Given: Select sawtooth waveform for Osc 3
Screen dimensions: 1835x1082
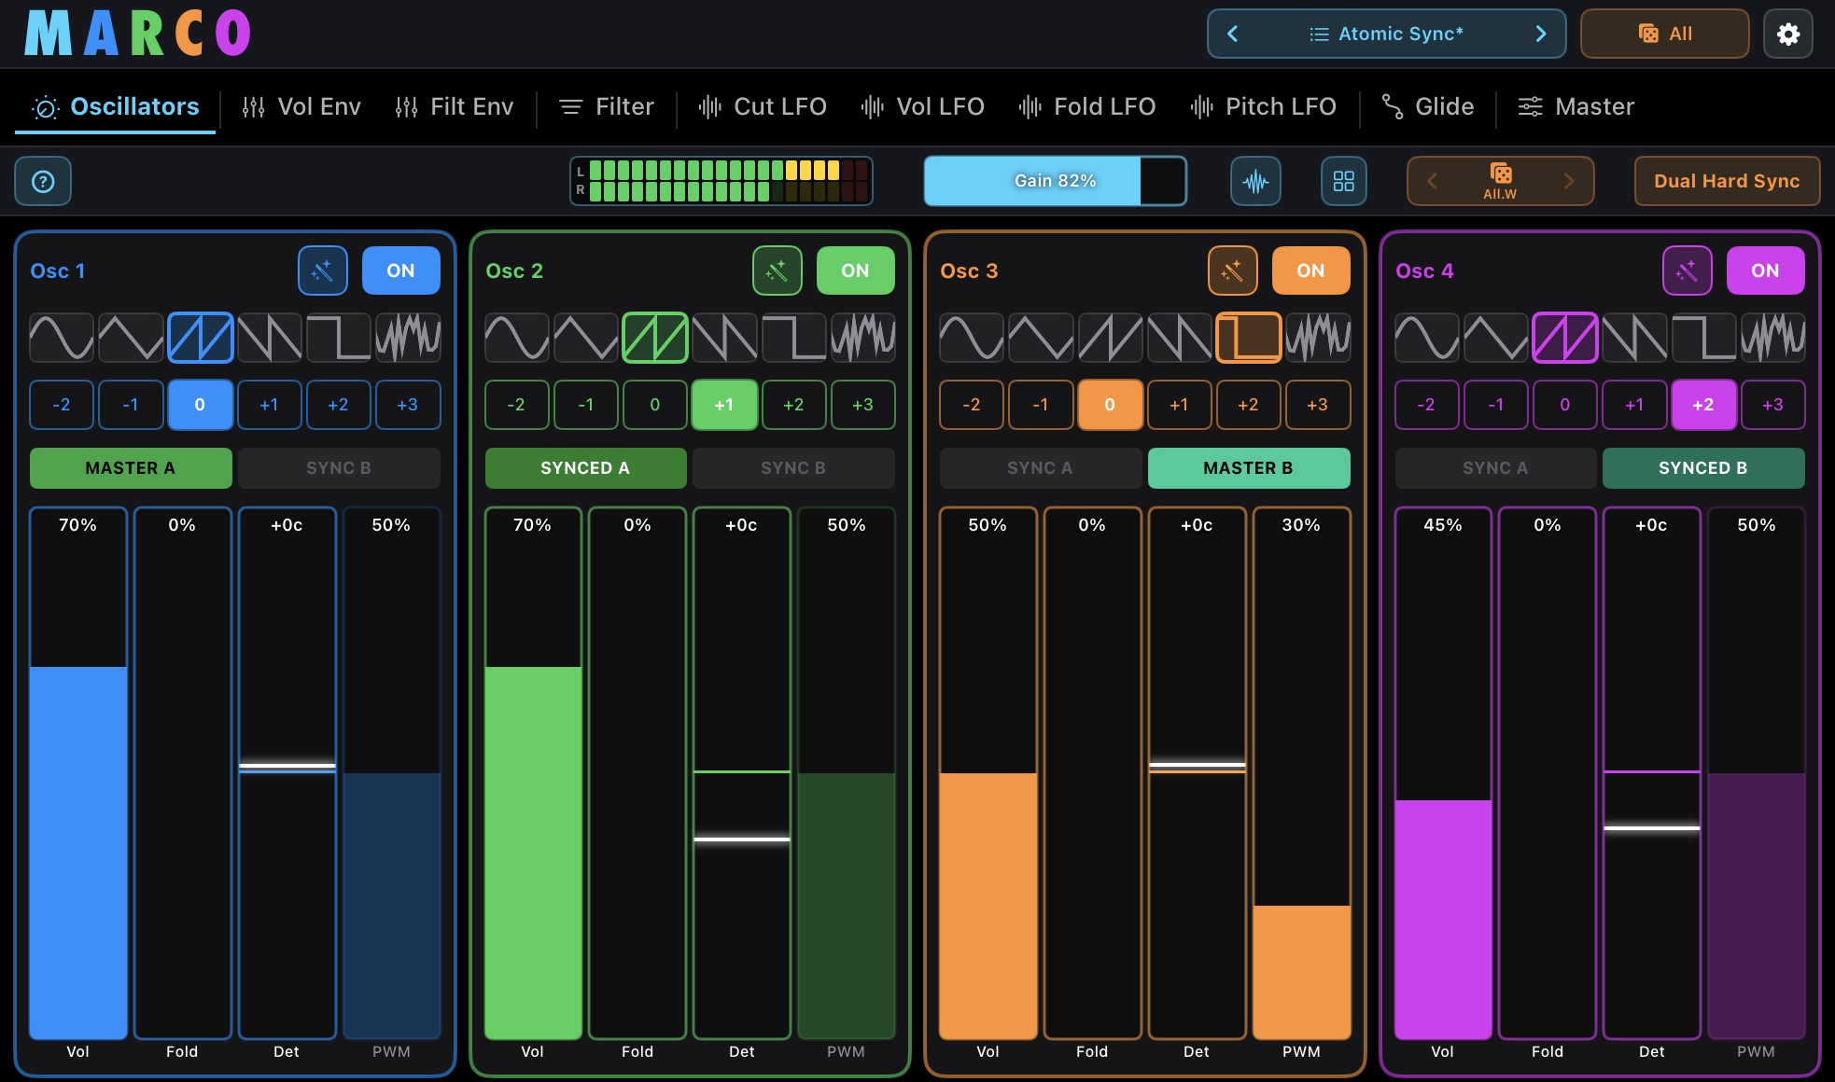Looking at the screenshot, I should [1110, 337].
